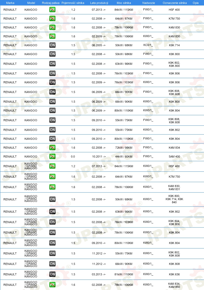Select power cell 44kW / 60KM
The height and width of the screenshot is (290, 204).
(124, 156)
